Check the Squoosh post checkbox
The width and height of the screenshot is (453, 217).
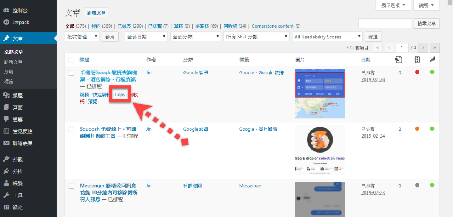tap(71, 130)
